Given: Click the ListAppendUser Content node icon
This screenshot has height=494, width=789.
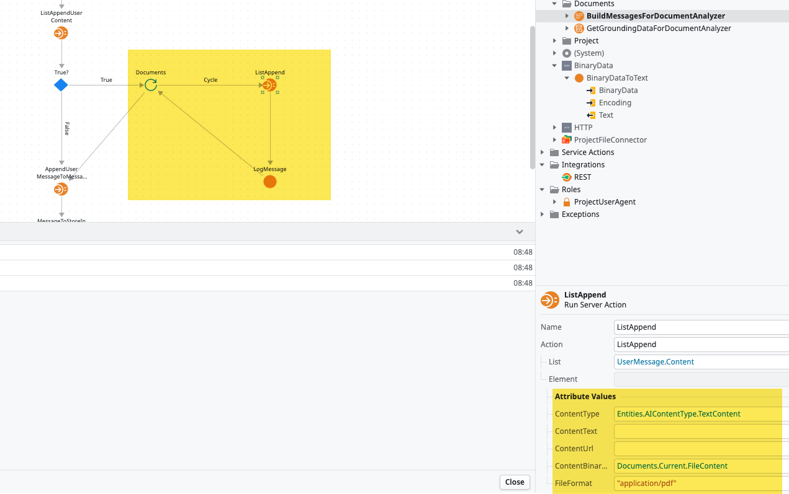Looking at the screenshot, I should tap(61, 33).
